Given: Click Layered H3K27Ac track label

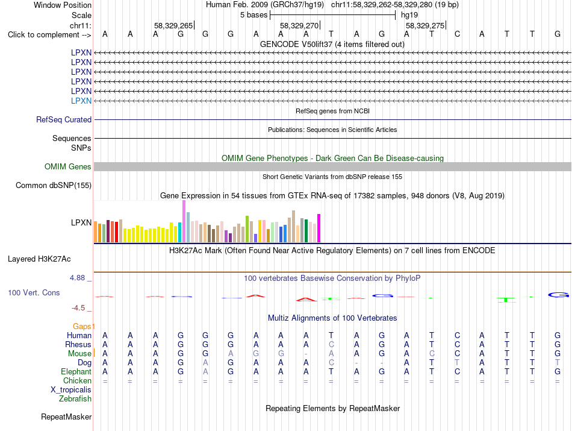Looking at the screenshot, I should [x=39, y=259].
